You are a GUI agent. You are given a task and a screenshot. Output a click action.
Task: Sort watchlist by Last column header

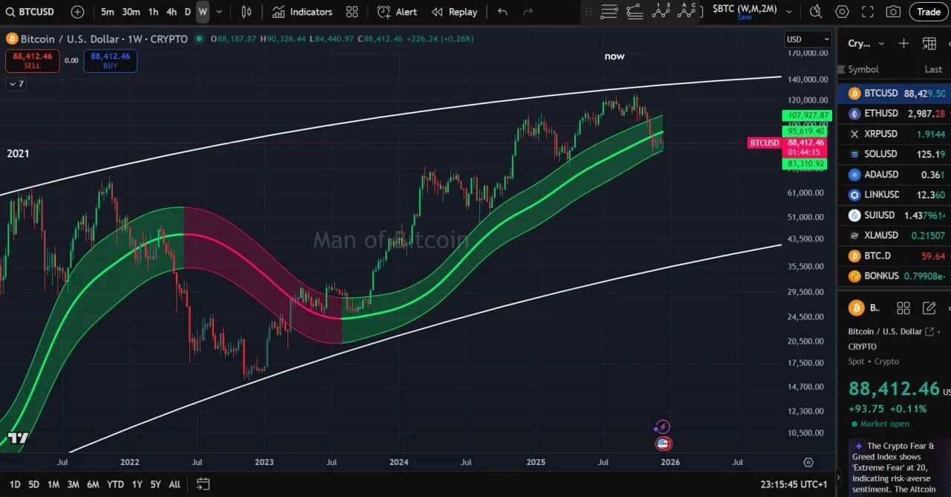coord(933,69)
